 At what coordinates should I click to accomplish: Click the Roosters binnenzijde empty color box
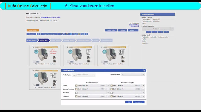point(112,93)
